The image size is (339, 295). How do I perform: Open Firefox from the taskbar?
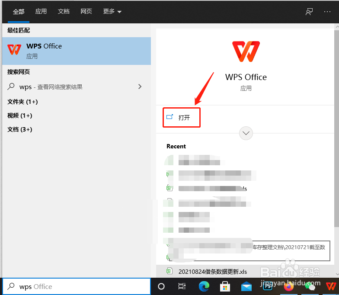(x=289, y=287)
